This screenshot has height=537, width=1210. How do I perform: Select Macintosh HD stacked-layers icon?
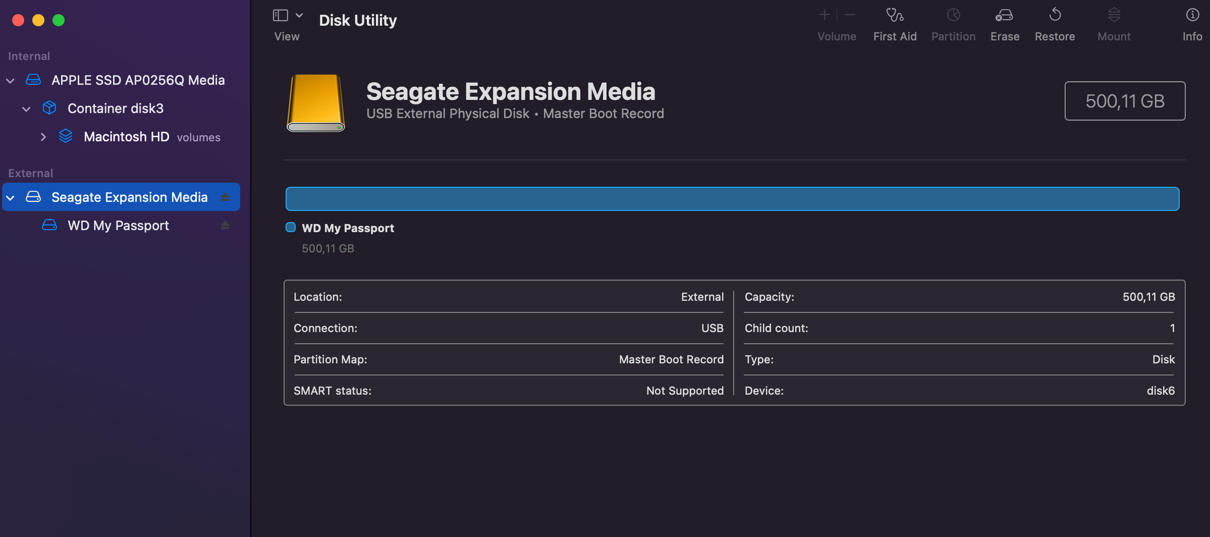pos(66,136)
